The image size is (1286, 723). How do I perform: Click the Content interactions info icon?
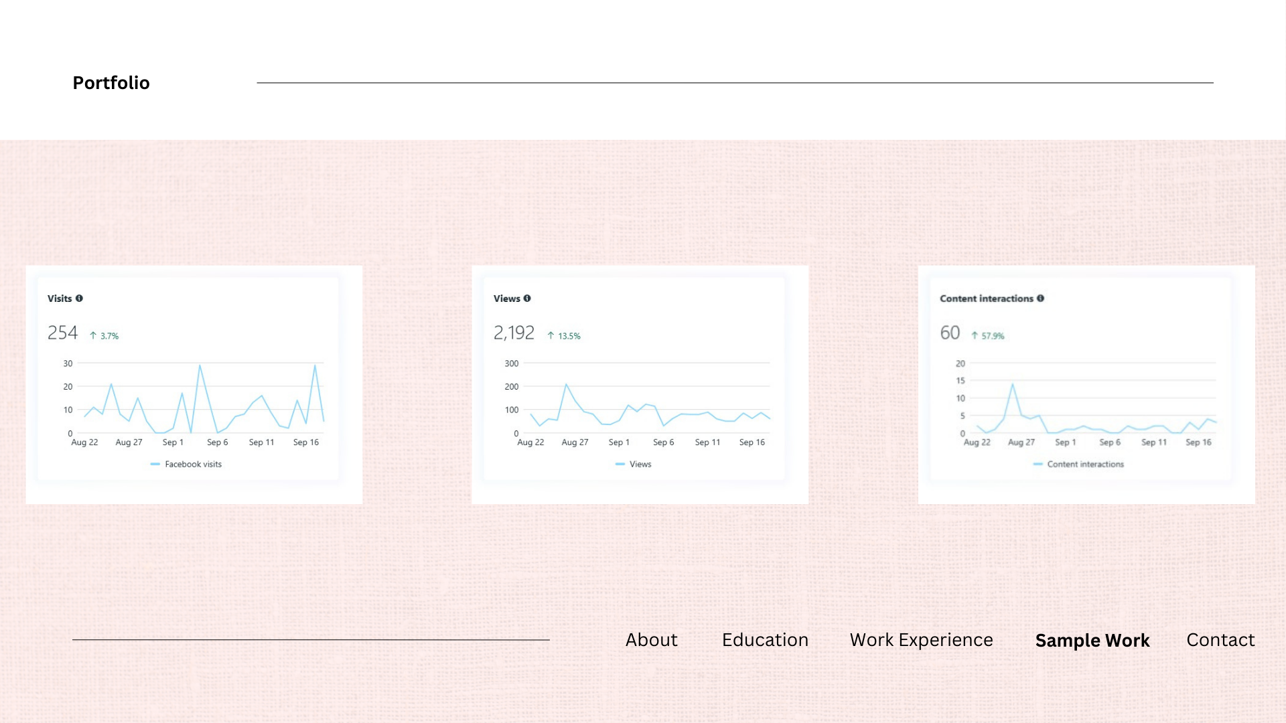pyautogui.click(x=1040, y=299)
